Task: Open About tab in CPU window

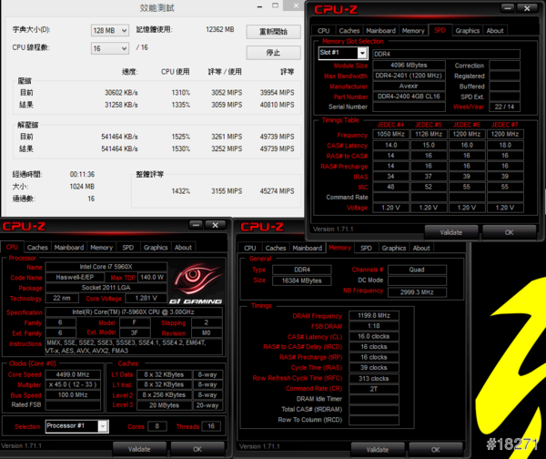Action: click(x=183, y=248)
